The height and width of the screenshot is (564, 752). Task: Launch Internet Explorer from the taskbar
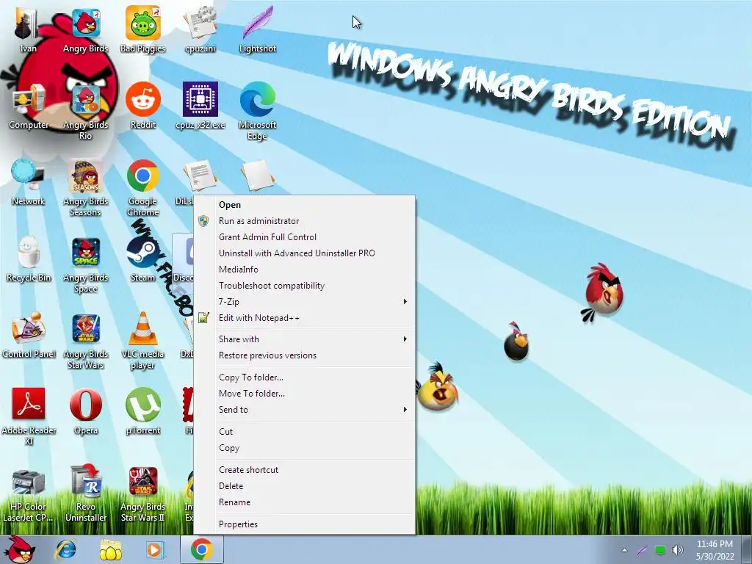(x=65, y=549)
